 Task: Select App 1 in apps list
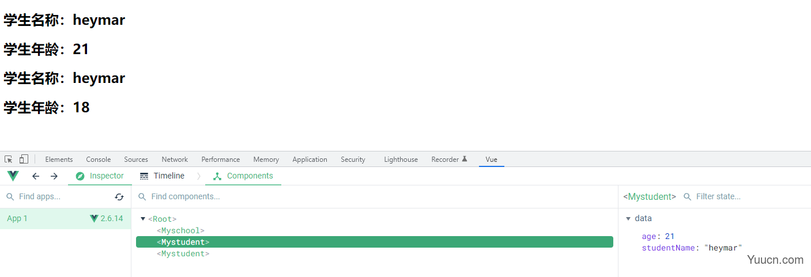click(65, 219)
